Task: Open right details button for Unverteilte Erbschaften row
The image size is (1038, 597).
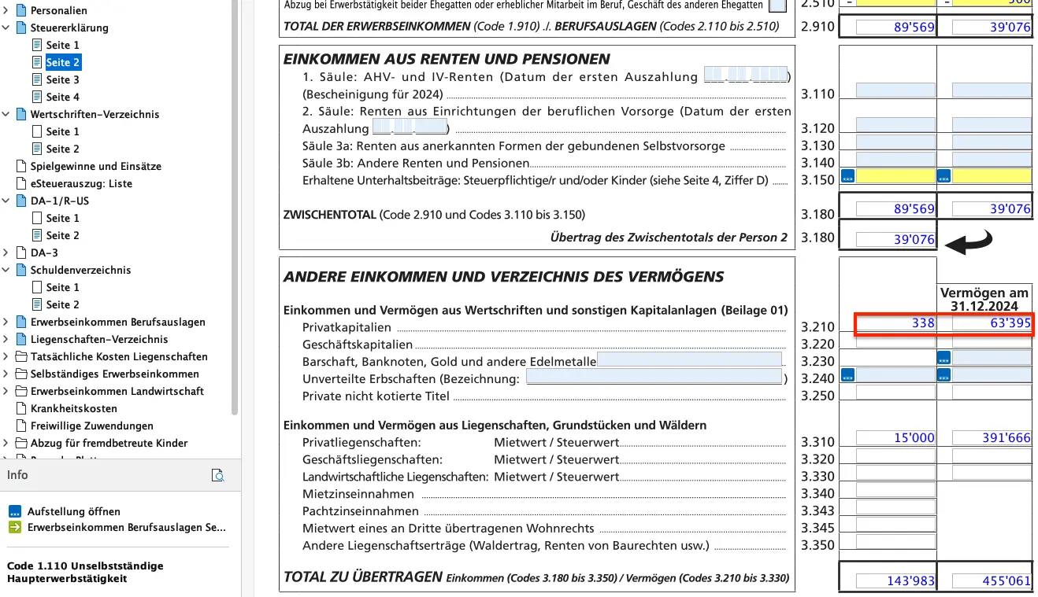Action: 943,376
